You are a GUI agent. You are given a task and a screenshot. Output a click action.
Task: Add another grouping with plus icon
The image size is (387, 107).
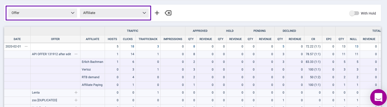click(157, 13)
